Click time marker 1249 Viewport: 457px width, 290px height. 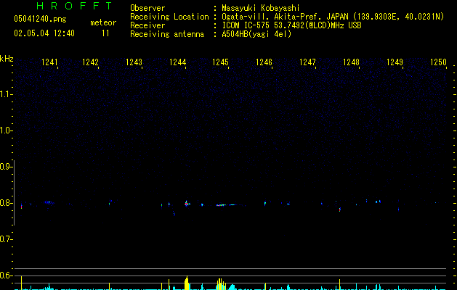(395, 62)
